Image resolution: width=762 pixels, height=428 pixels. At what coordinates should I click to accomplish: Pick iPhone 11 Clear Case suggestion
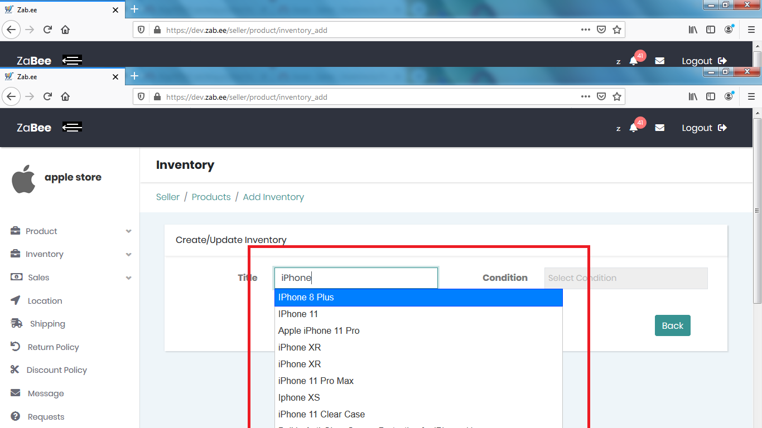pos(418,415)
